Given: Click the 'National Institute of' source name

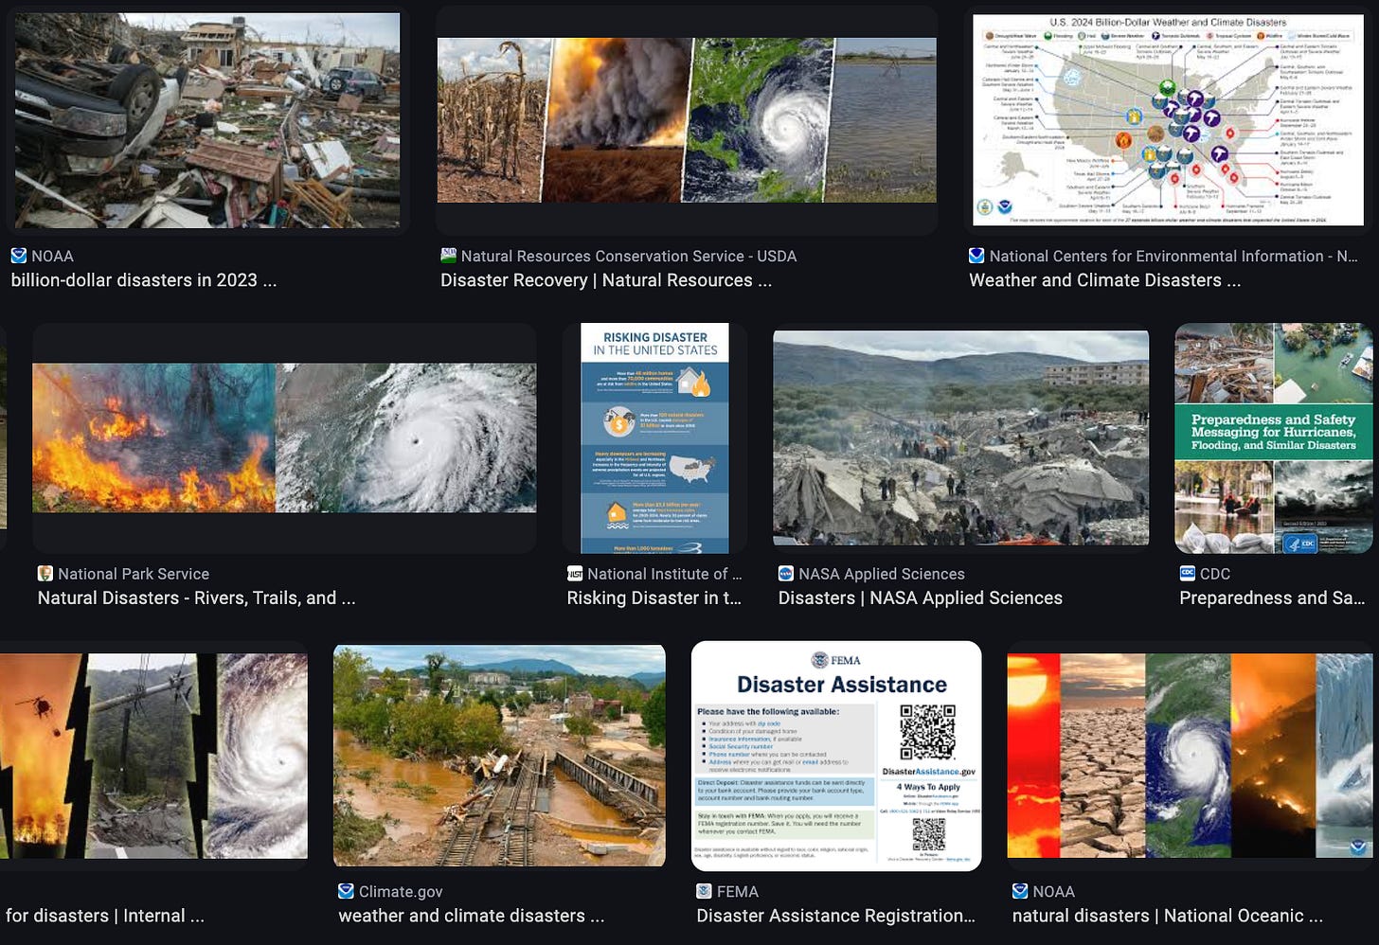Looking at the screenshot, I should tap(665, 574).
